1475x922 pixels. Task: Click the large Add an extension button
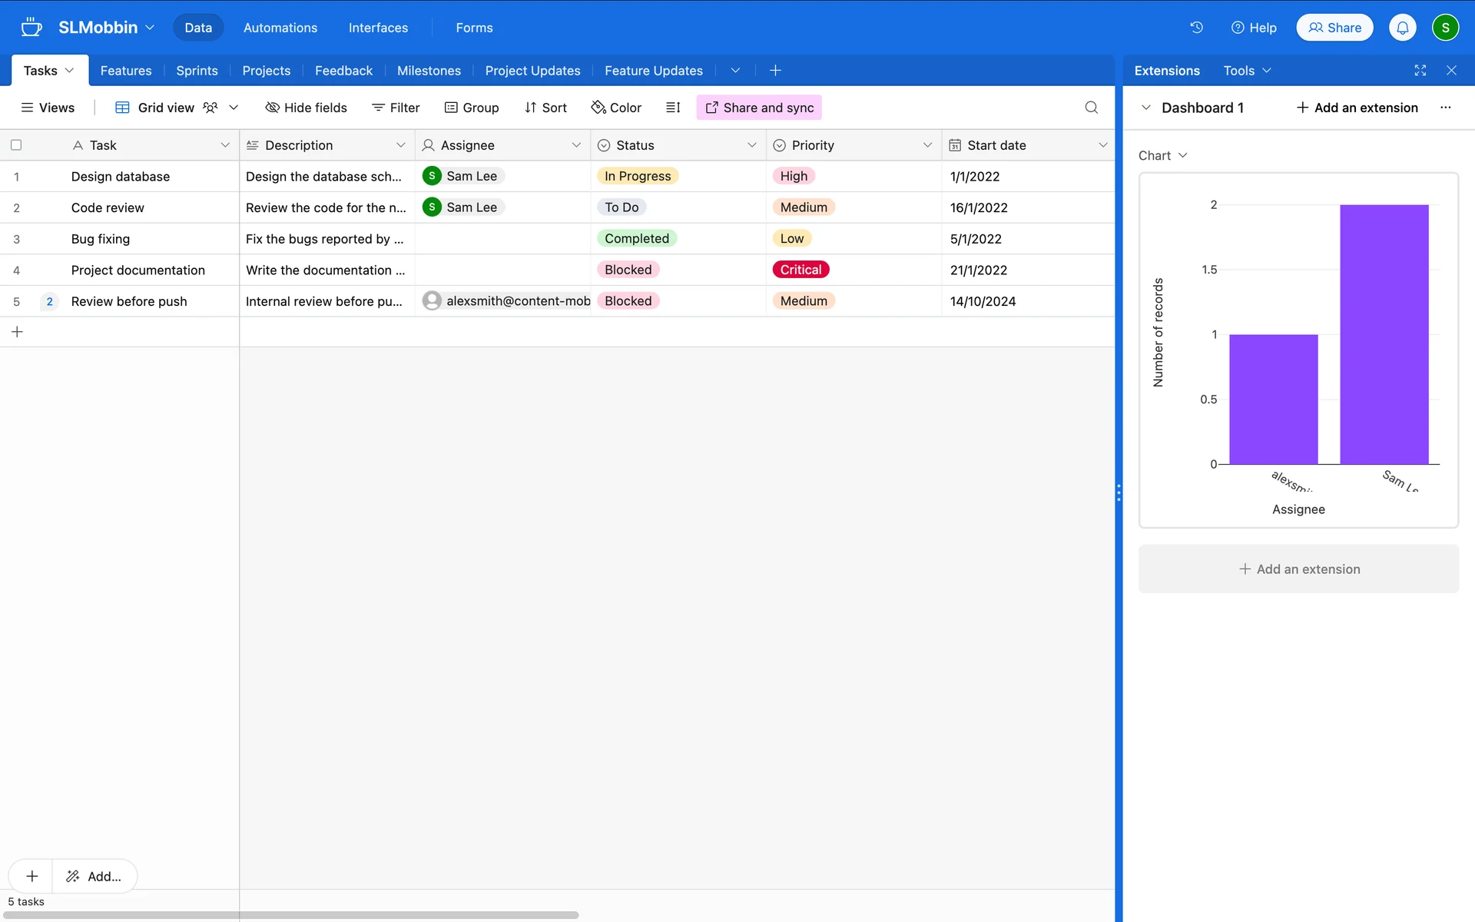(1298, 569)
